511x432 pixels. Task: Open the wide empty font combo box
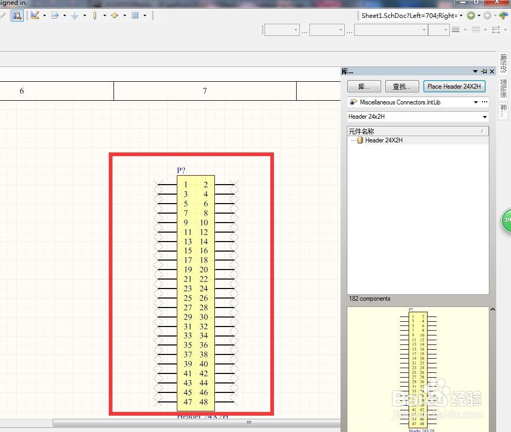[391, 30]
